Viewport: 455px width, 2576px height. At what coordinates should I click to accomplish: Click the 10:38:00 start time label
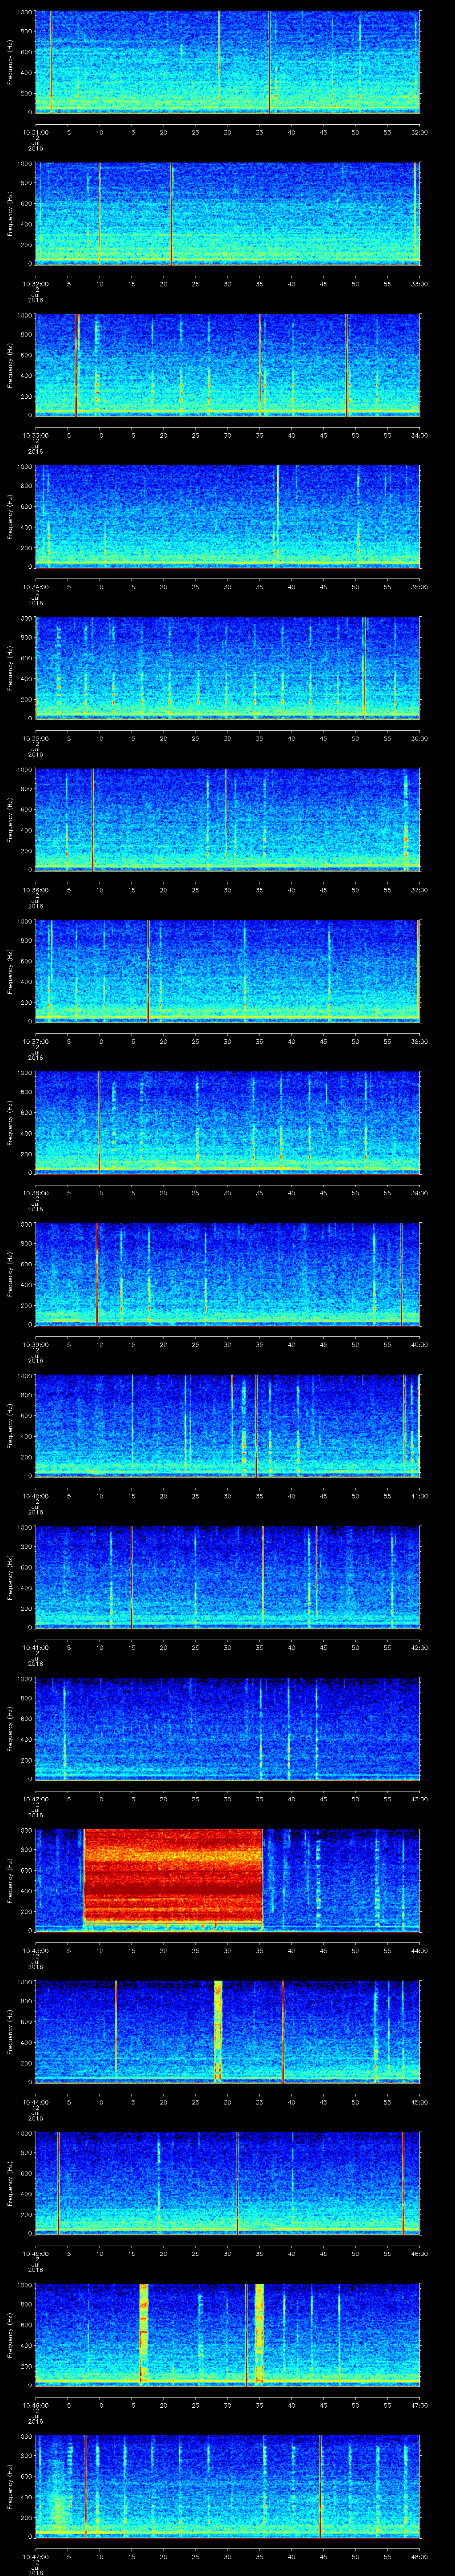pyautogui.click(x=35, y=1193)
